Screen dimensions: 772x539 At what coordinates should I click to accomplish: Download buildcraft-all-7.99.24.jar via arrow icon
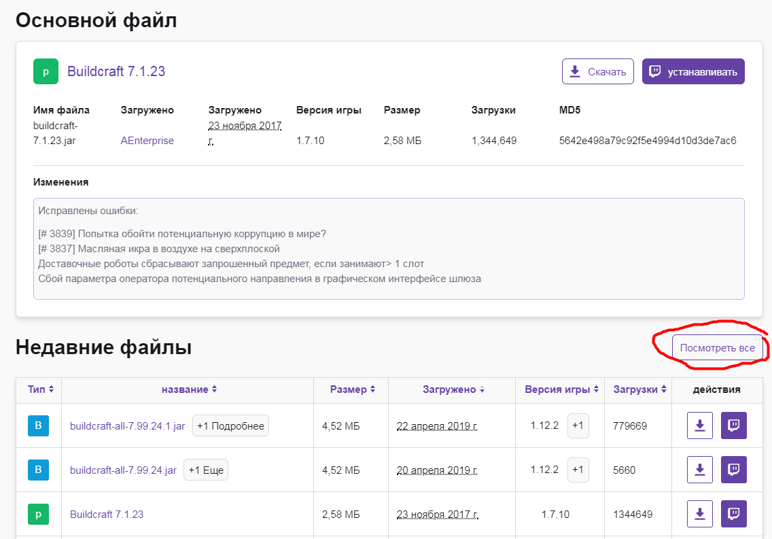coord(700,470)
